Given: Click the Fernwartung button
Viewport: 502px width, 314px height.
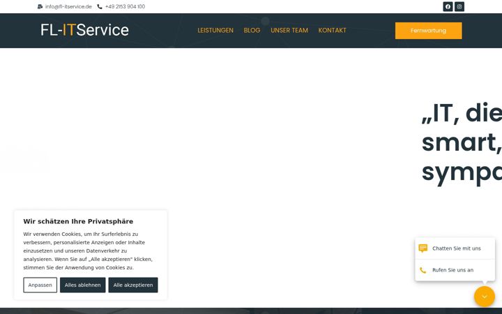Looking at the screenshot, I should tap(428, 31).
